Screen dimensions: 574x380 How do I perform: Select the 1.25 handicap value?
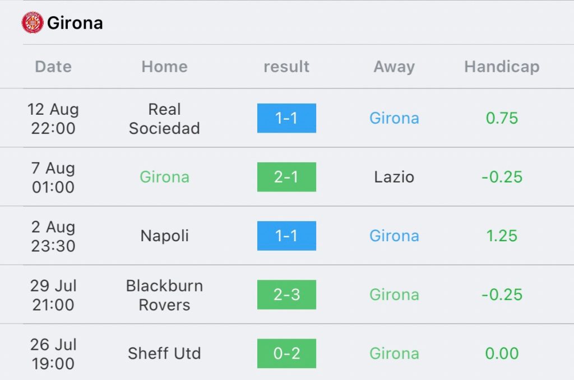502,236
